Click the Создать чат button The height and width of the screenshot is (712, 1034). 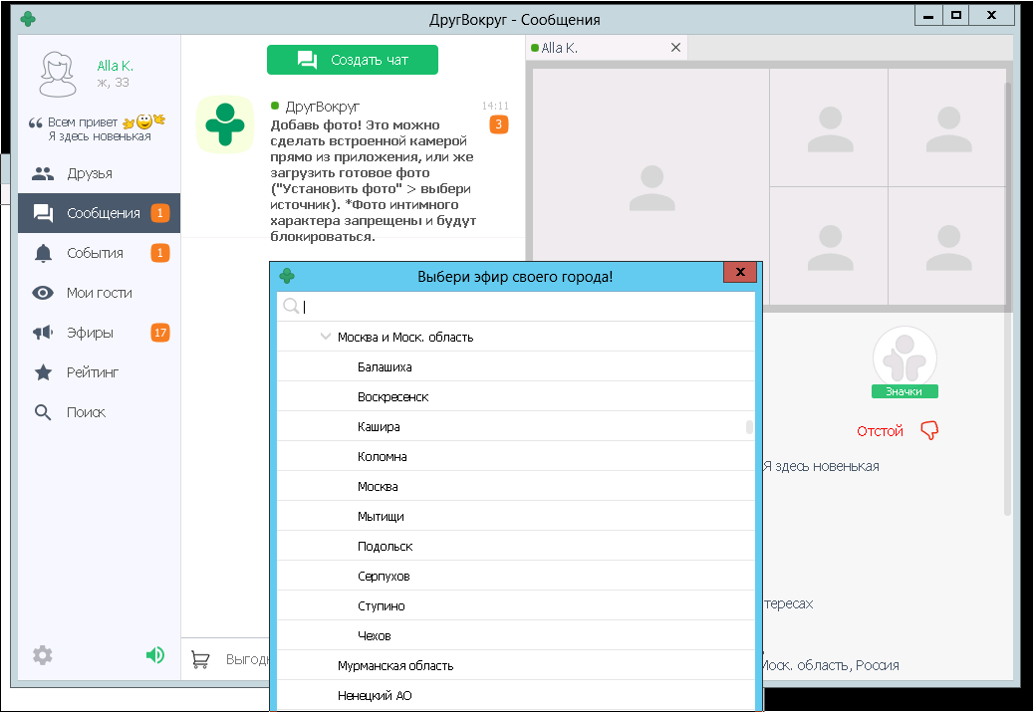(x=353, y=60)
